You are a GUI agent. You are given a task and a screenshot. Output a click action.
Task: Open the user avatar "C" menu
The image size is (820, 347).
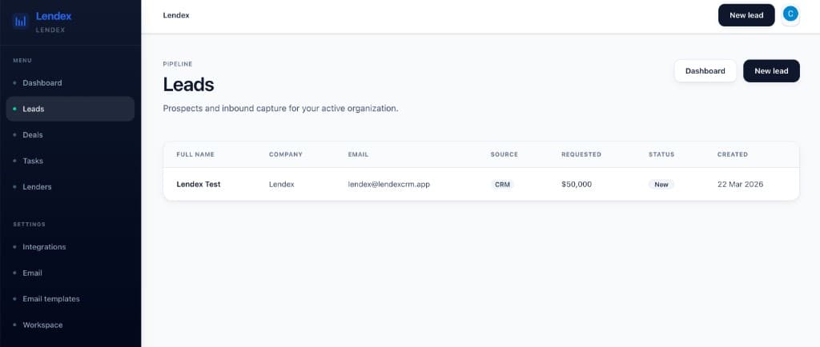click(790, 14)
